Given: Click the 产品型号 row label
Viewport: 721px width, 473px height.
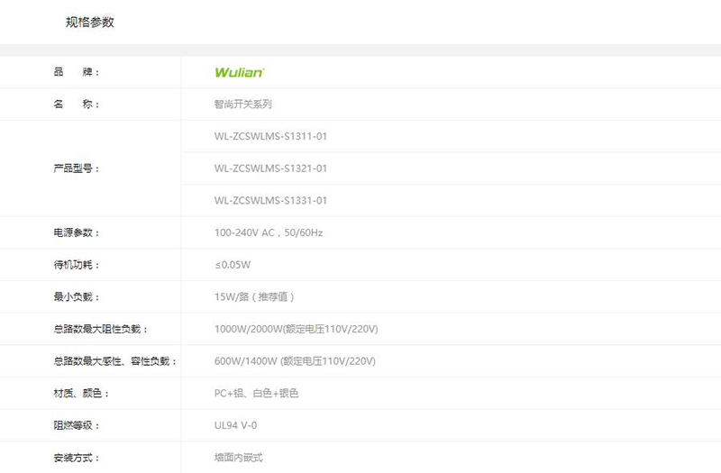Looking at the screenshot, I should 77,168.
